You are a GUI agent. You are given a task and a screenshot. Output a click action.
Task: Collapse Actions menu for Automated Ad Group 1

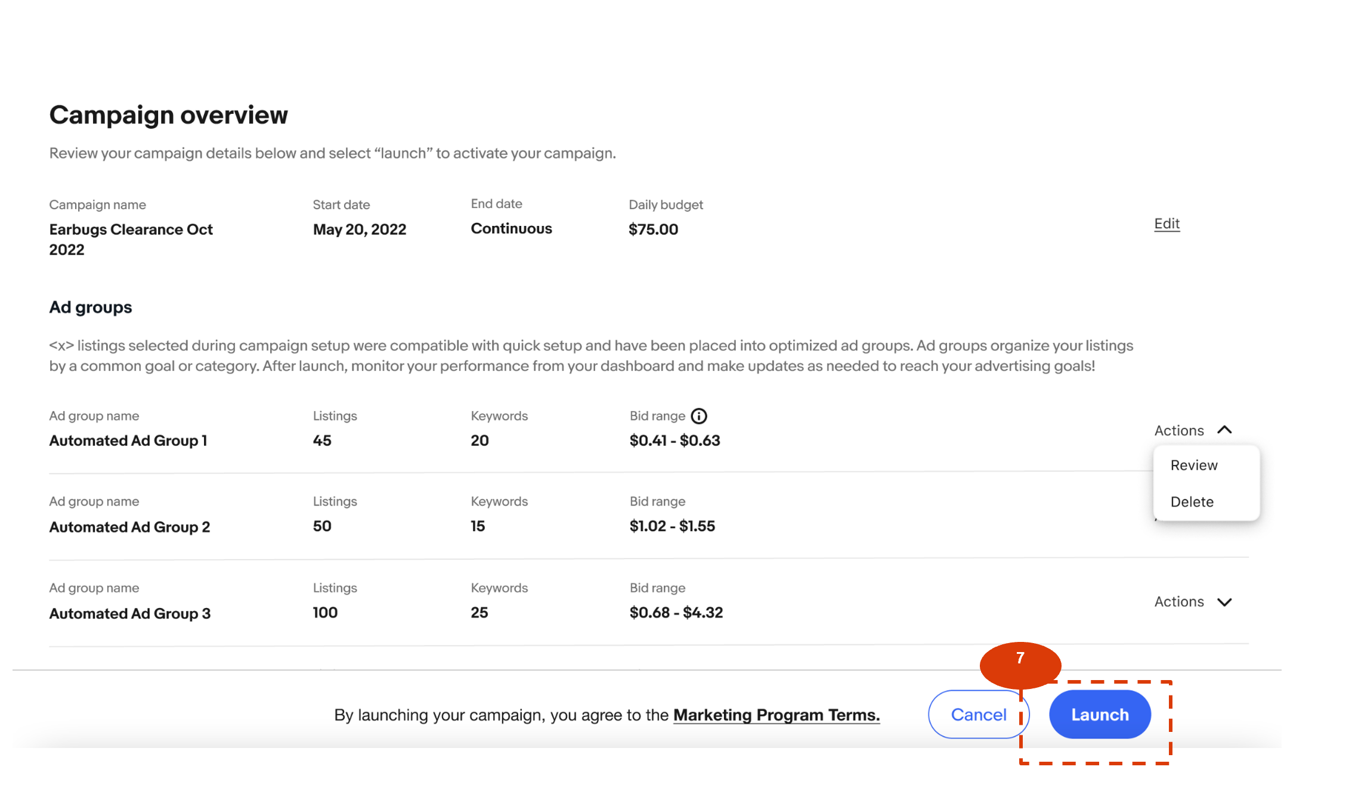[x=1193, y=430]
